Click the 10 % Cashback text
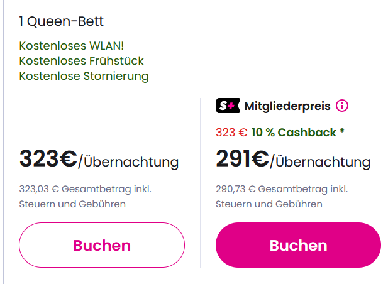388x284 pixels. tap(294, 133)
